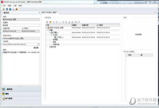The image size is (159, 108).
Task: Click the 项目文件夹 path field
Action: click(21, 39)
